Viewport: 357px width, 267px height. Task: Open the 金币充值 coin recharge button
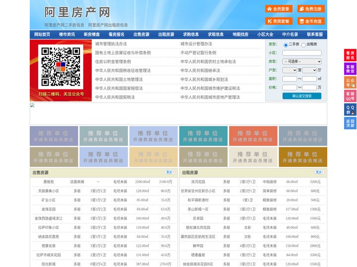(x=311, y=21)
